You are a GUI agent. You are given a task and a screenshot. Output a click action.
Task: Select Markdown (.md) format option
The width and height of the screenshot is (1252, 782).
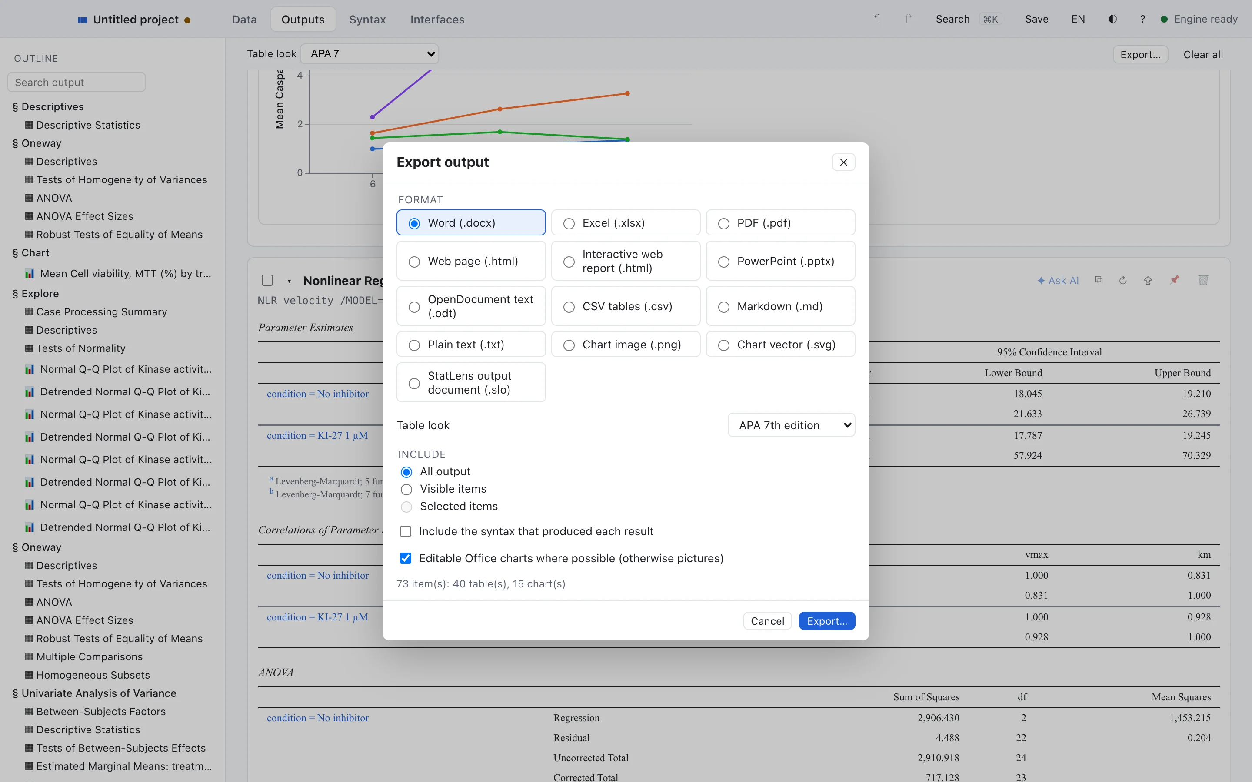click(780, 306)
